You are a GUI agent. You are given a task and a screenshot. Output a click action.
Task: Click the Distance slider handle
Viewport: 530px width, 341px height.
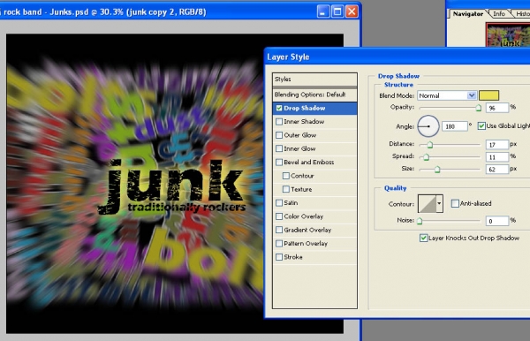point(429,145)
